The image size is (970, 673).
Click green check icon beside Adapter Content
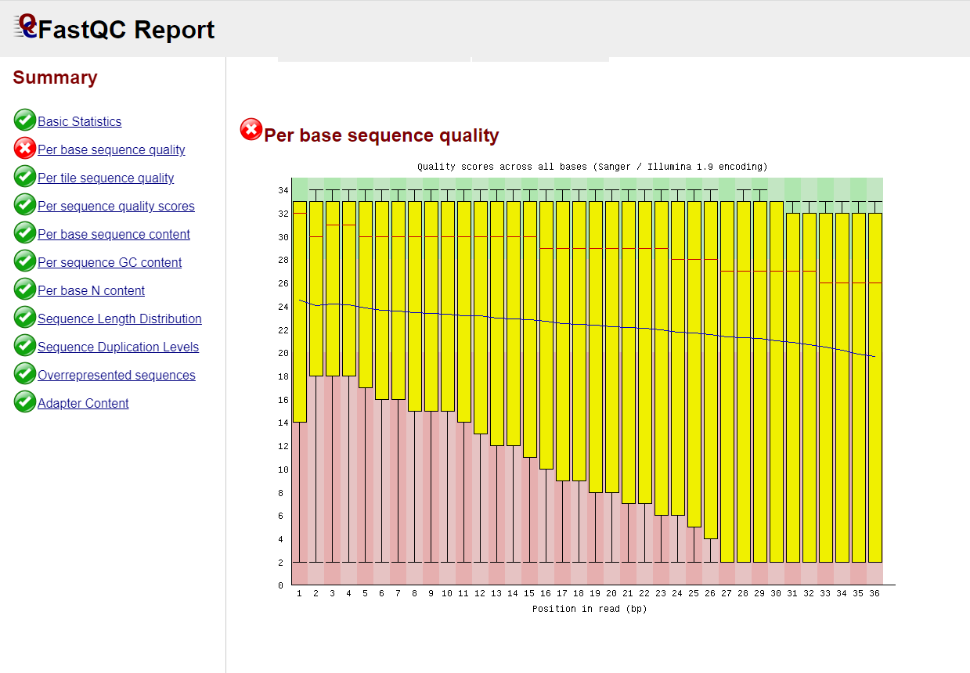pos(25,402)
